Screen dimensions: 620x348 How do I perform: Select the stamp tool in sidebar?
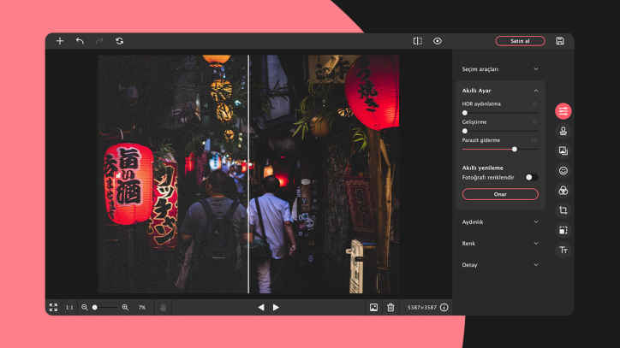point(563,131)
